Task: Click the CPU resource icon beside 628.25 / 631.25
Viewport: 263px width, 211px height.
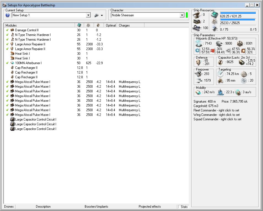Action: pyautogui.click(x=214, y=15)
